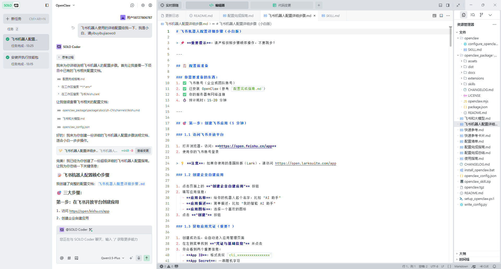
Task: Click the editor vertical scrollbar thumb
Action: (x=450, y=36)
